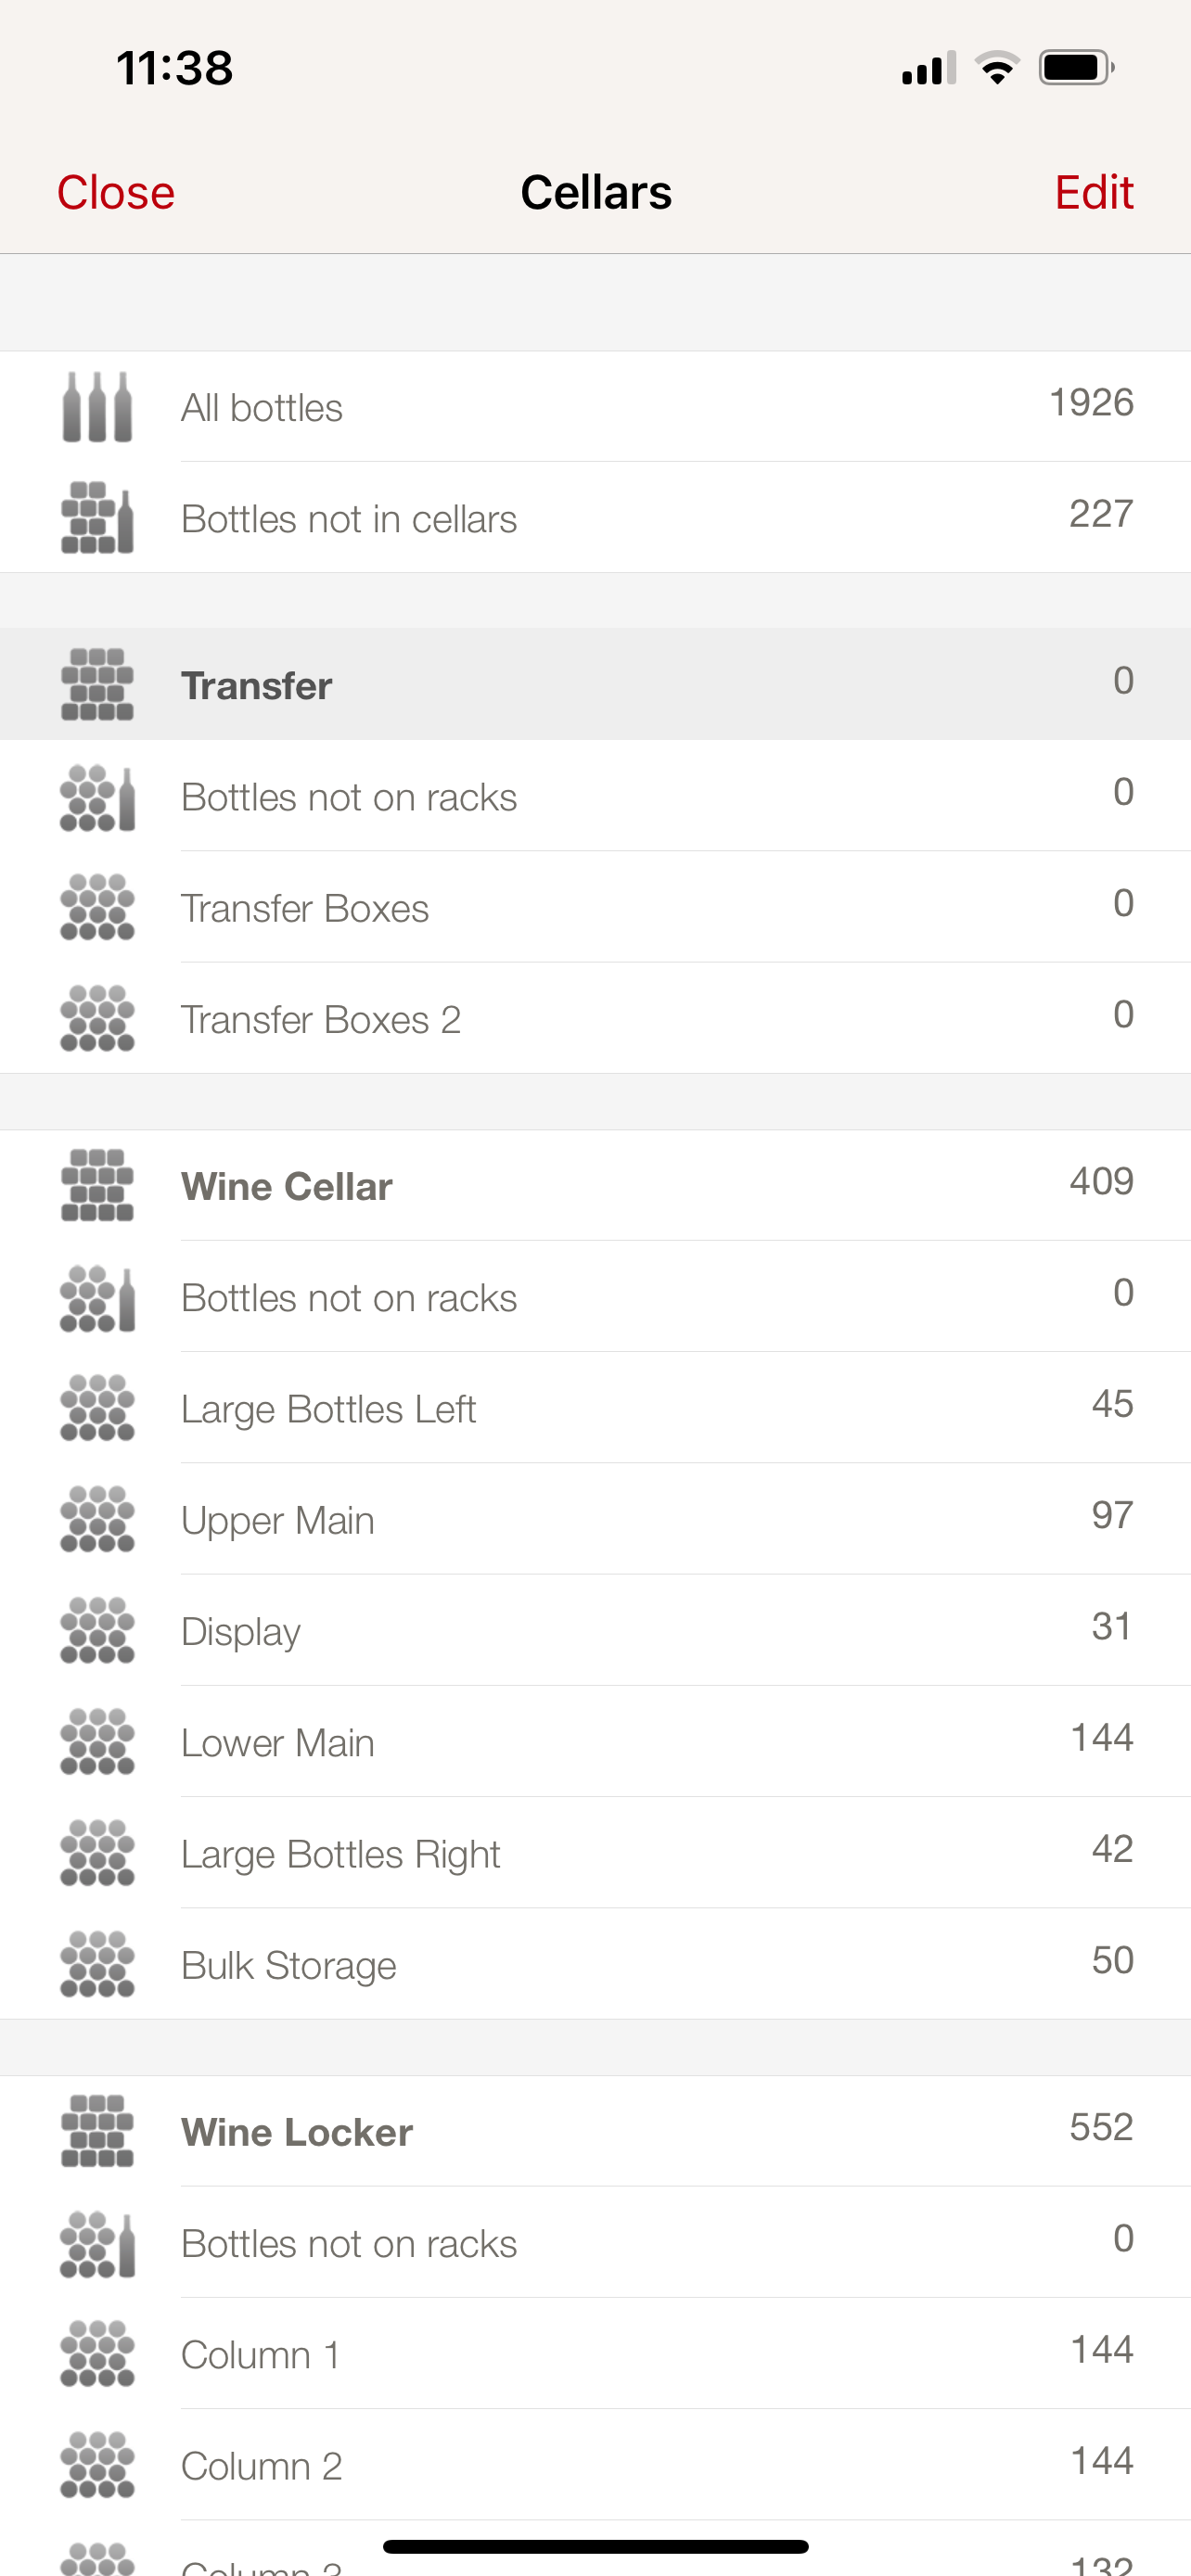The width and height of the screenshot is (1191, 2576).
Task: Select the Transfer cellar brick icon
Action: tap(97, 685)
